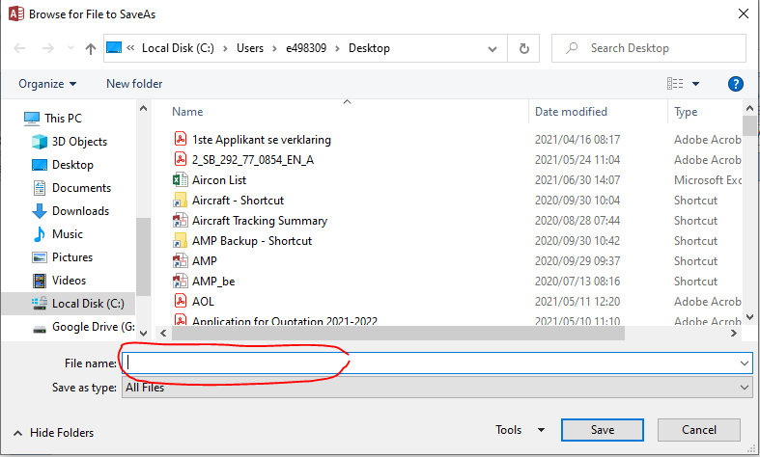Click date 2021/06/30 14:07 of Aircon List
Image resolution: width=760 pixels, height=457 pixels.
point(577,180)
